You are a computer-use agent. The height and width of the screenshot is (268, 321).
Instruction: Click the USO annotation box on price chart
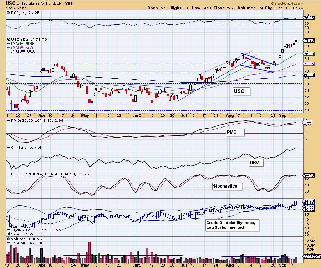(x=241, y=91)
